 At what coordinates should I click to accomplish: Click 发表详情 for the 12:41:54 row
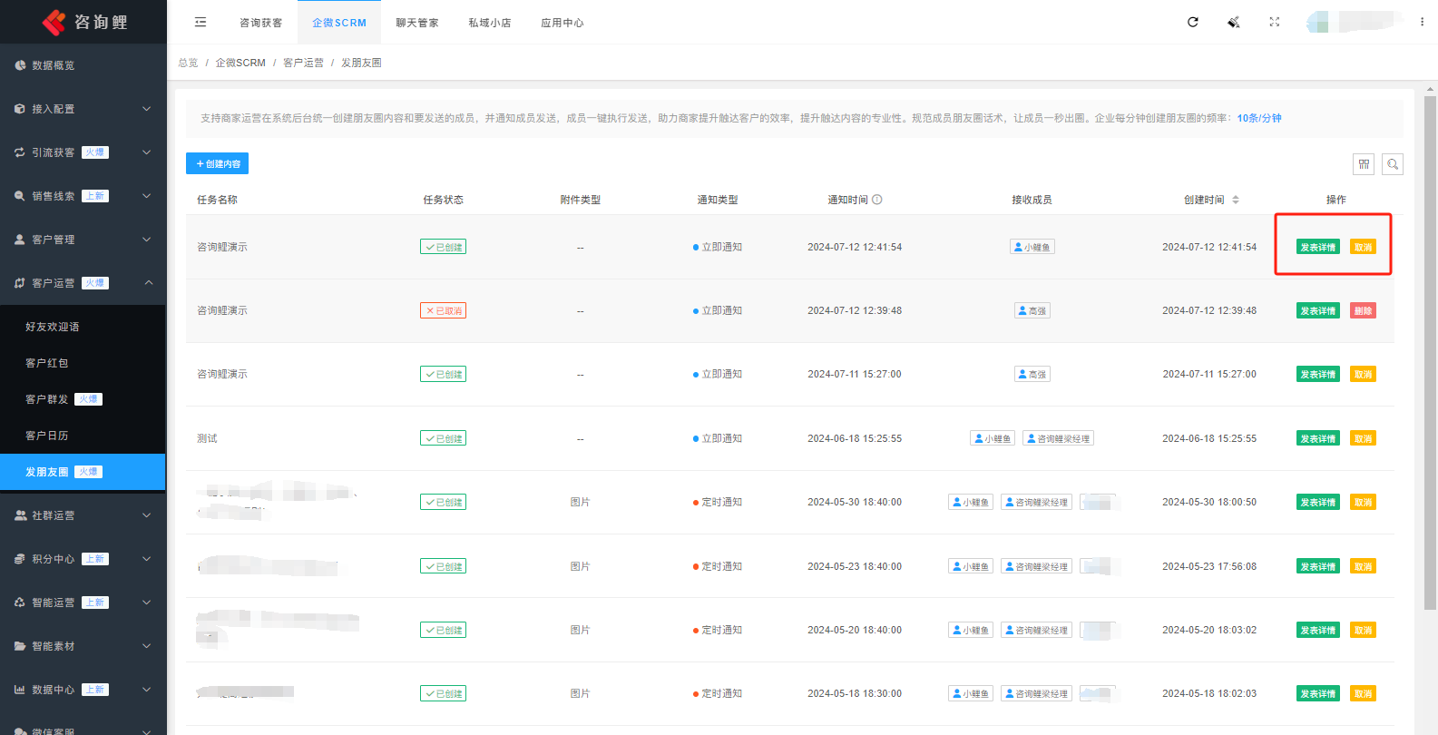1318,247
